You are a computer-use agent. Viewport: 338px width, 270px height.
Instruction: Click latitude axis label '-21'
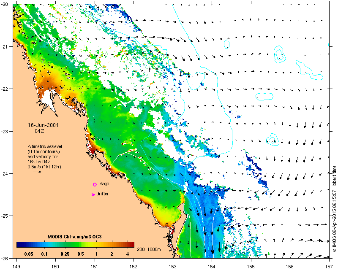4,46
